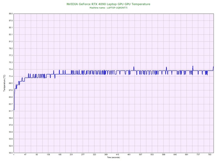Click the x-axis tick label 553

(x=152, y=155)
